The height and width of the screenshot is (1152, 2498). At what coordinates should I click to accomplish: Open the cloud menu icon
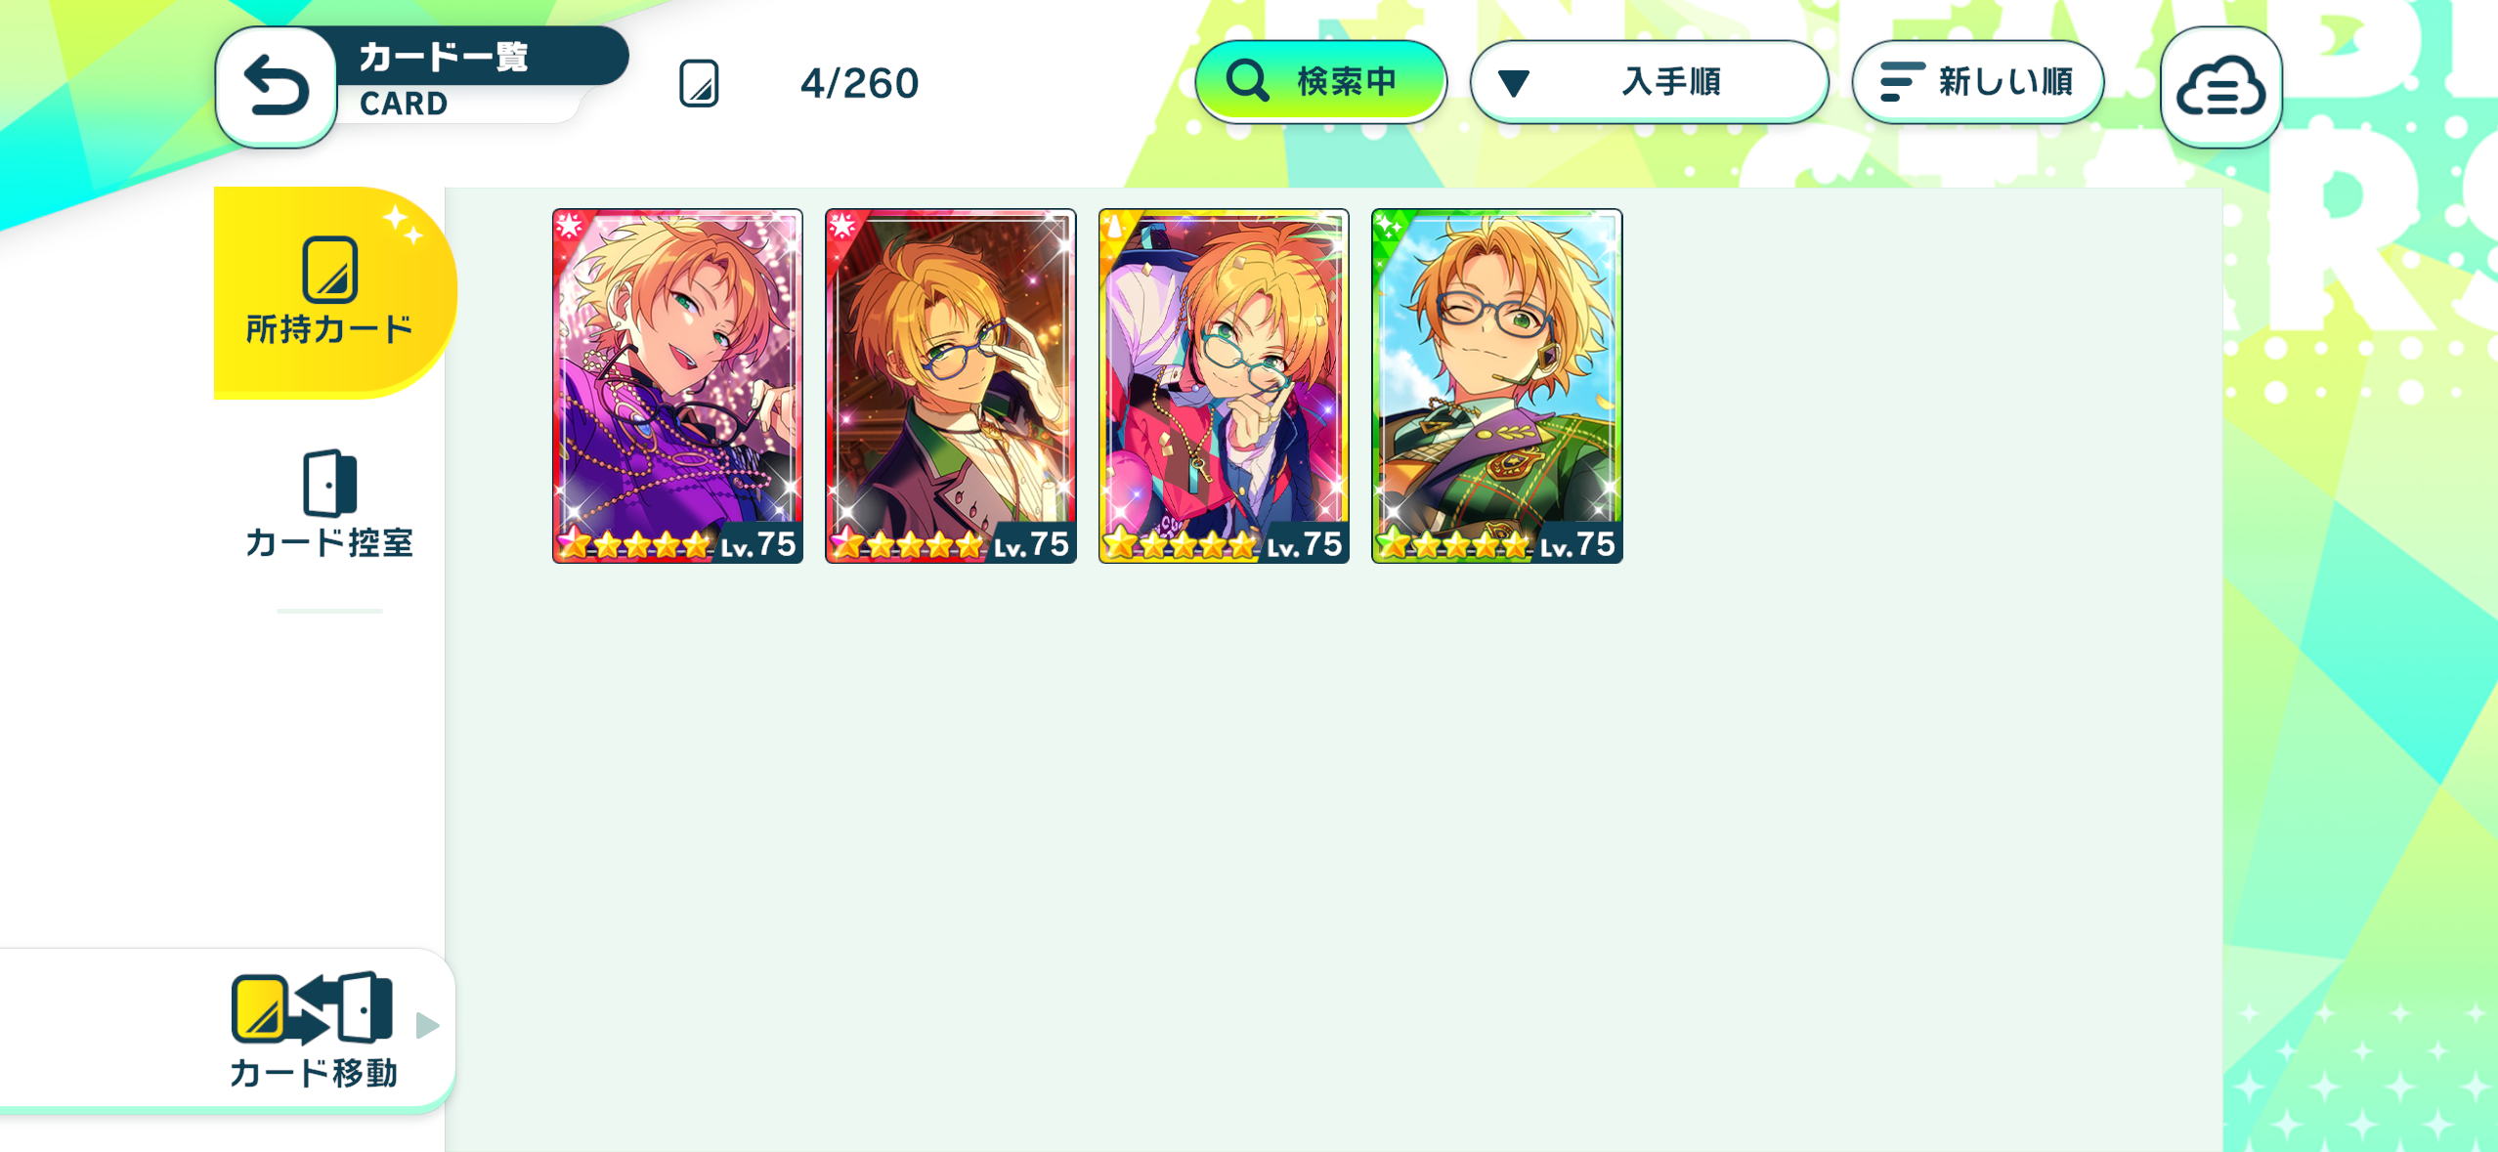click(2220, 87)
